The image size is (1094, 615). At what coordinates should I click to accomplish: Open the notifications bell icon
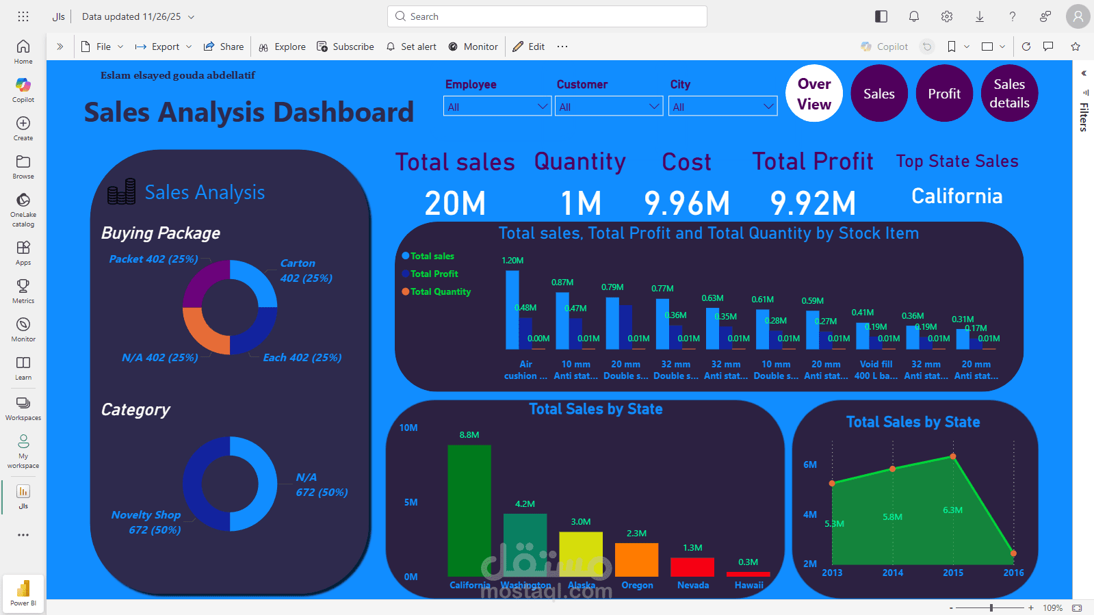(x=914, y=16)
